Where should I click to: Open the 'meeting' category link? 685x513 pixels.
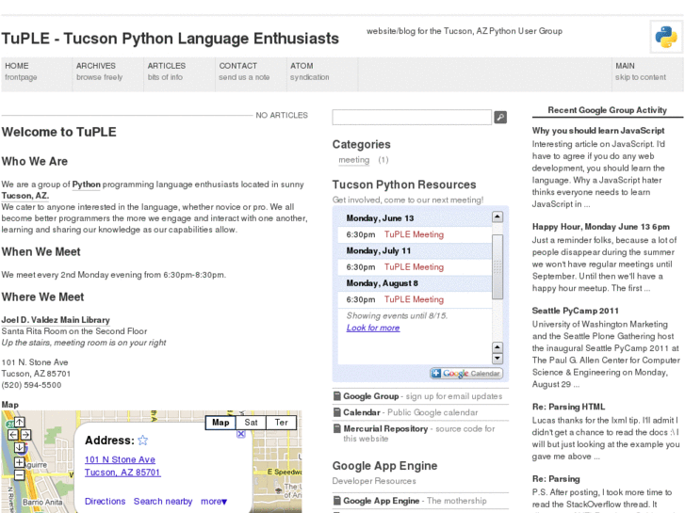pos(354,160)
